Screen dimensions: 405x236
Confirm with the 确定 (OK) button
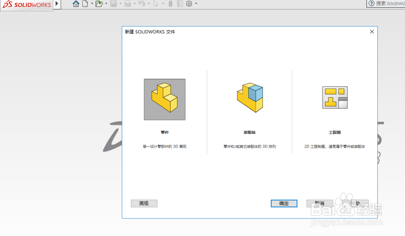[x=283, y=203]
